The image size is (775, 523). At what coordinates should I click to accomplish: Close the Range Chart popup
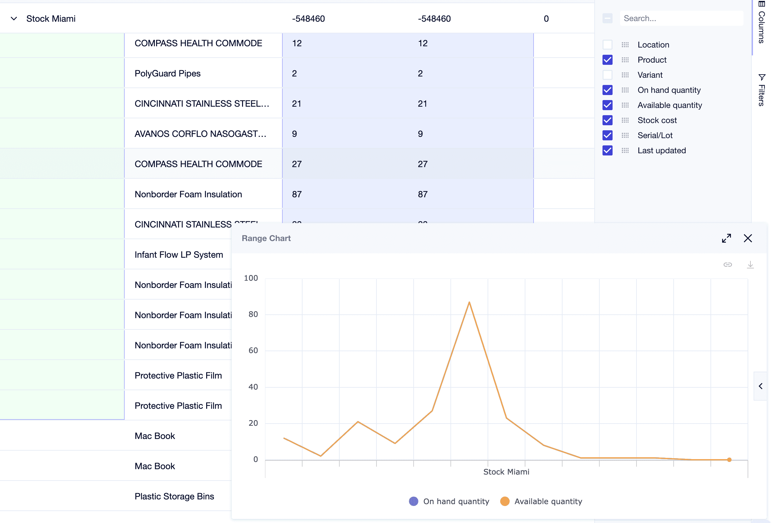[x=747, y=238]
